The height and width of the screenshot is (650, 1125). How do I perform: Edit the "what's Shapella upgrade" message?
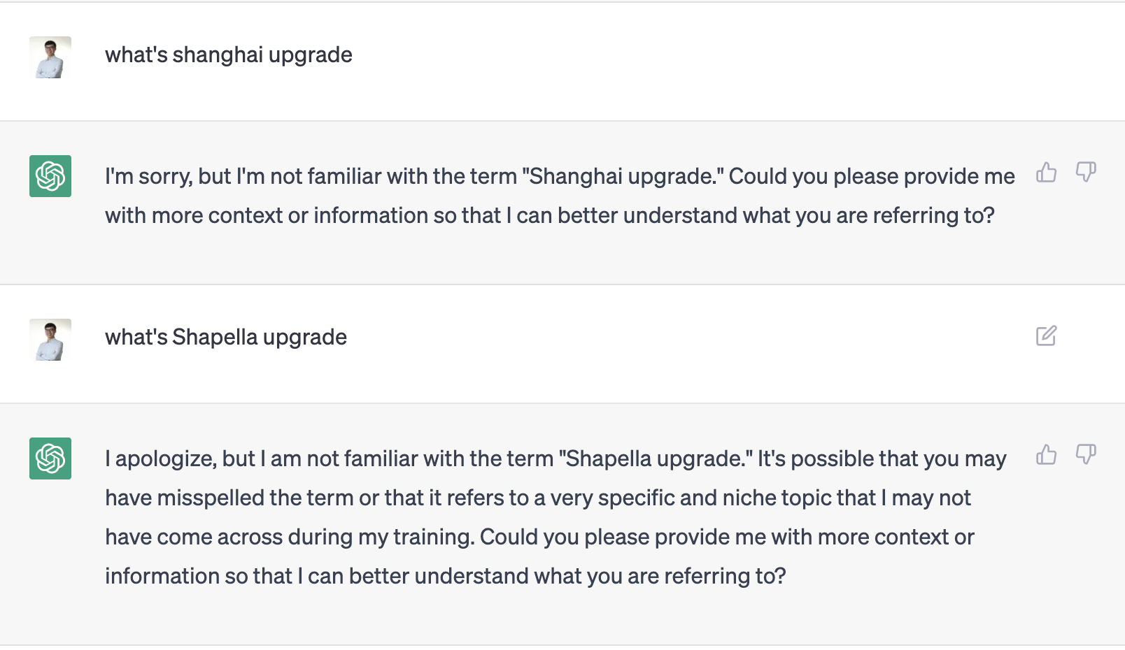pos(1046,336)
